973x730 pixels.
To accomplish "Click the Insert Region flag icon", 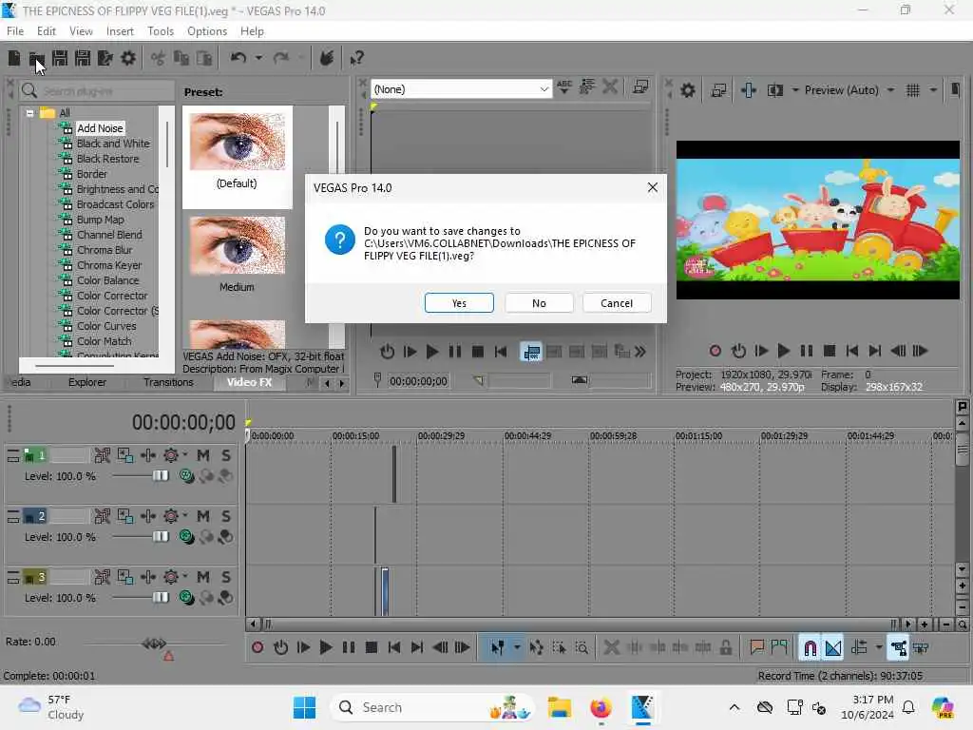I will (779, 647).
